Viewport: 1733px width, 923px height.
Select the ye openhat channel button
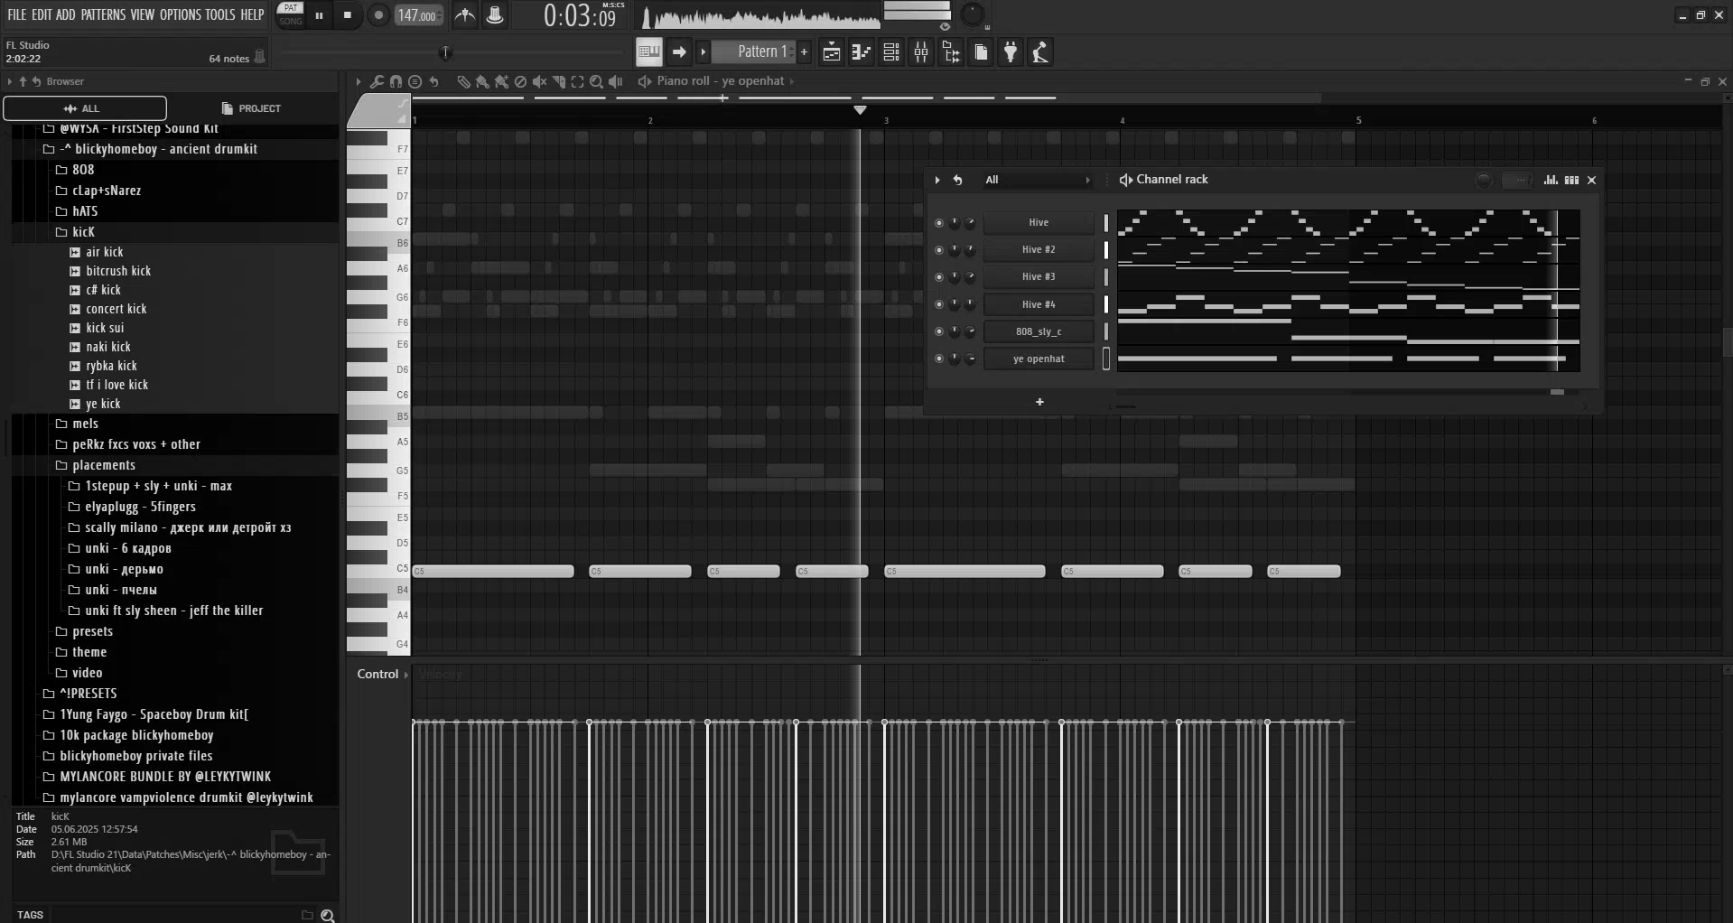[1039, 359]
